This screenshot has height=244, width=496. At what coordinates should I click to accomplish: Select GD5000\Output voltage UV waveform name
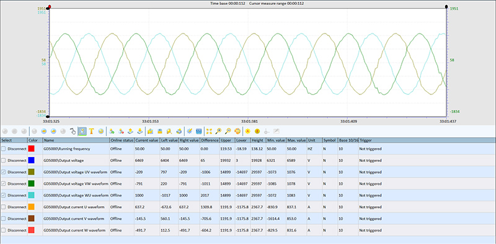[x=76, y=172]
